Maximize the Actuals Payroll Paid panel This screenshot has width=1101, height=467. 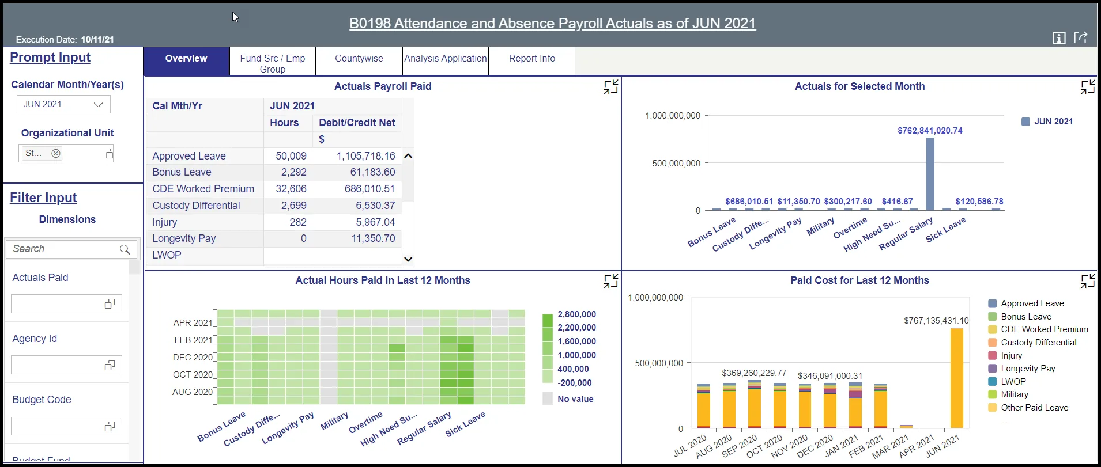(610, 87)
